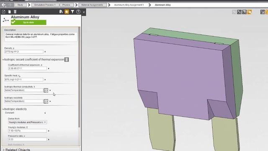Click the delete trash icon in the panel toolbar
Screen dimensions: 268x151
click(15, 12)
